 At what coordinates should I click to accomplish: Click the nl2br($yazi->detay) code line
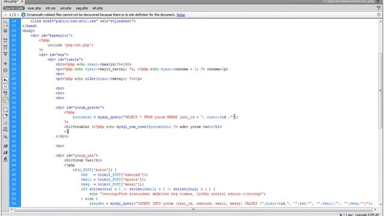click(x=98, y=79)
